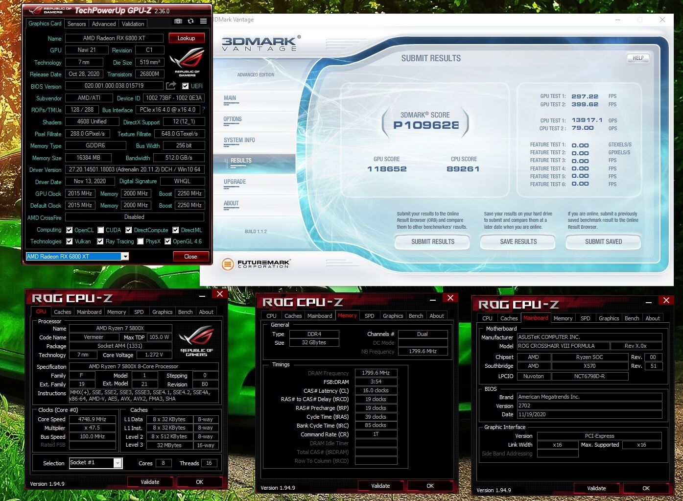
Task: Minimize the CPU-Z CPU tab window
Action: click(x=202, y=295)
